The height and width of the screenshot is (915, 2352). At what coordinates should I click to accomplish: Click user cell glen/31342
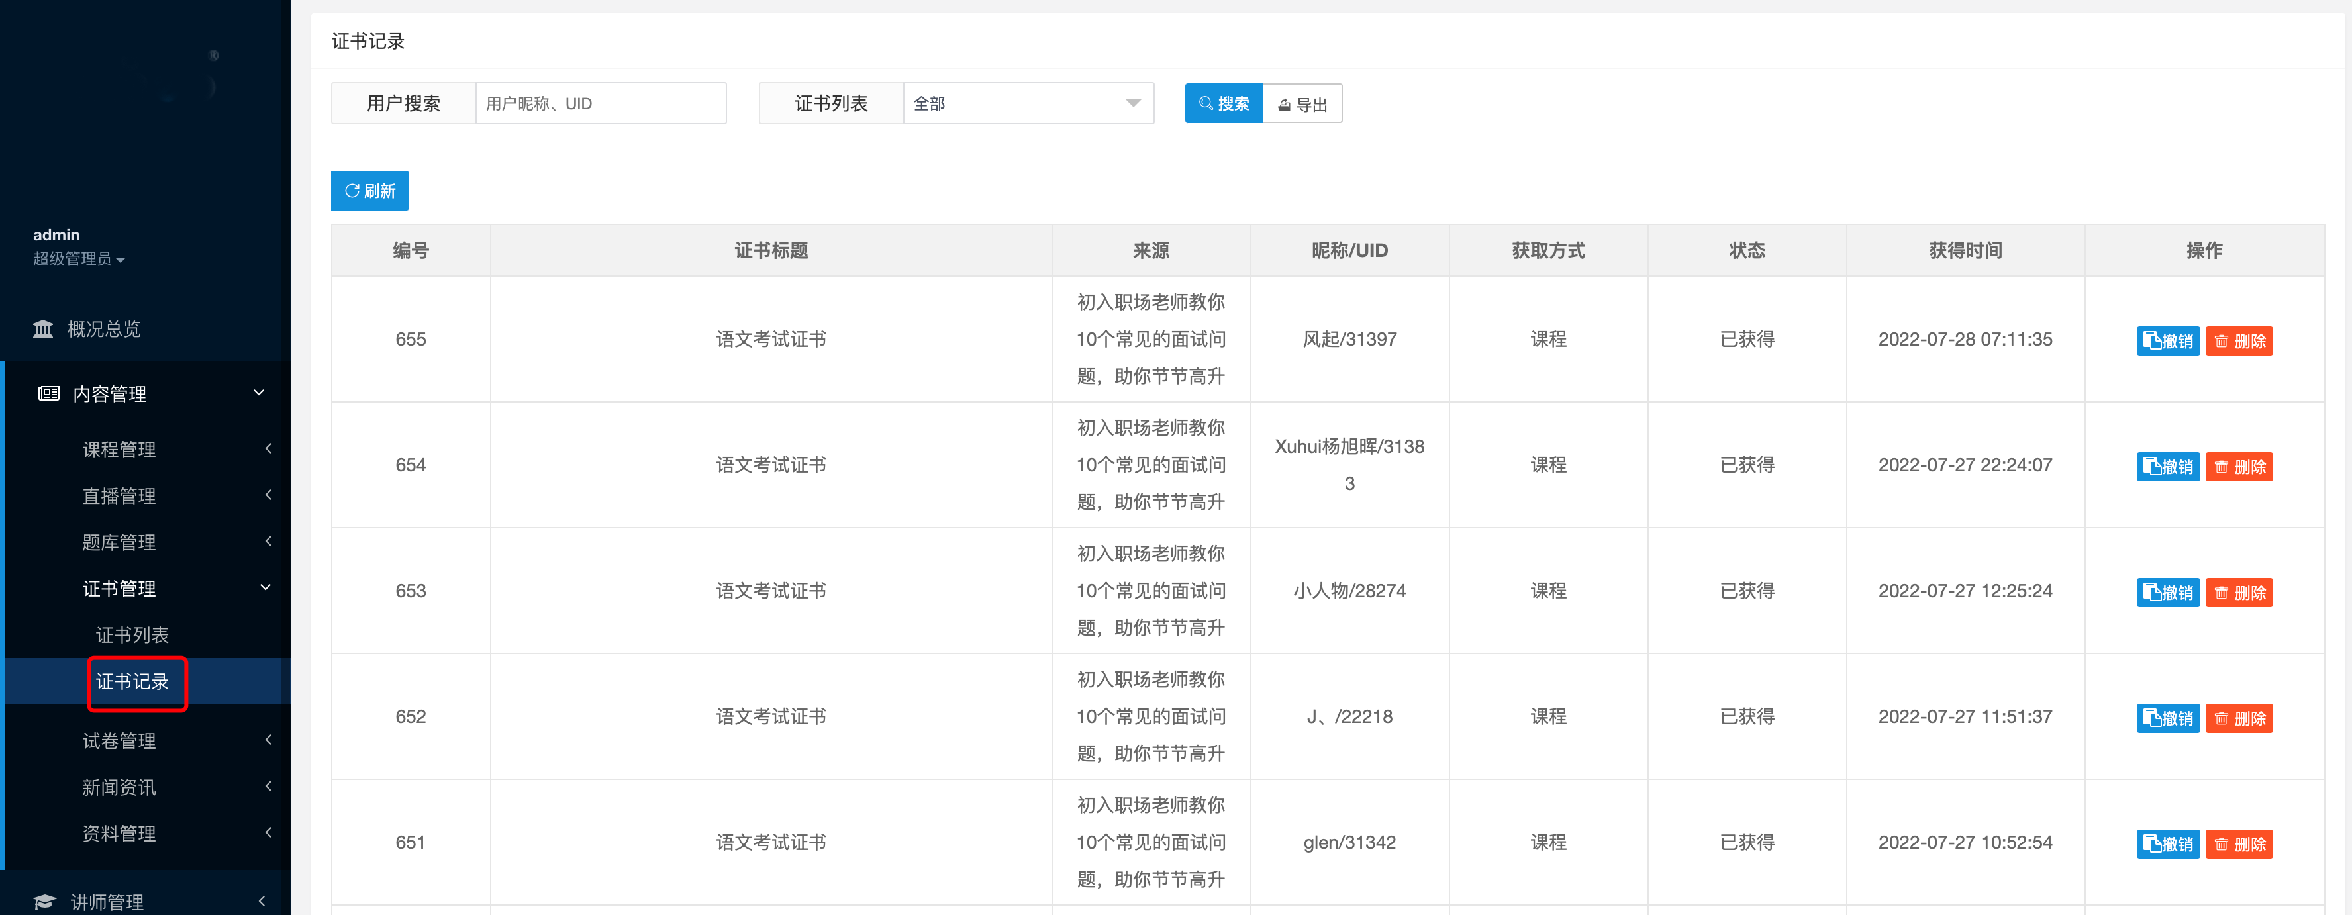(x=1349, y=842)
